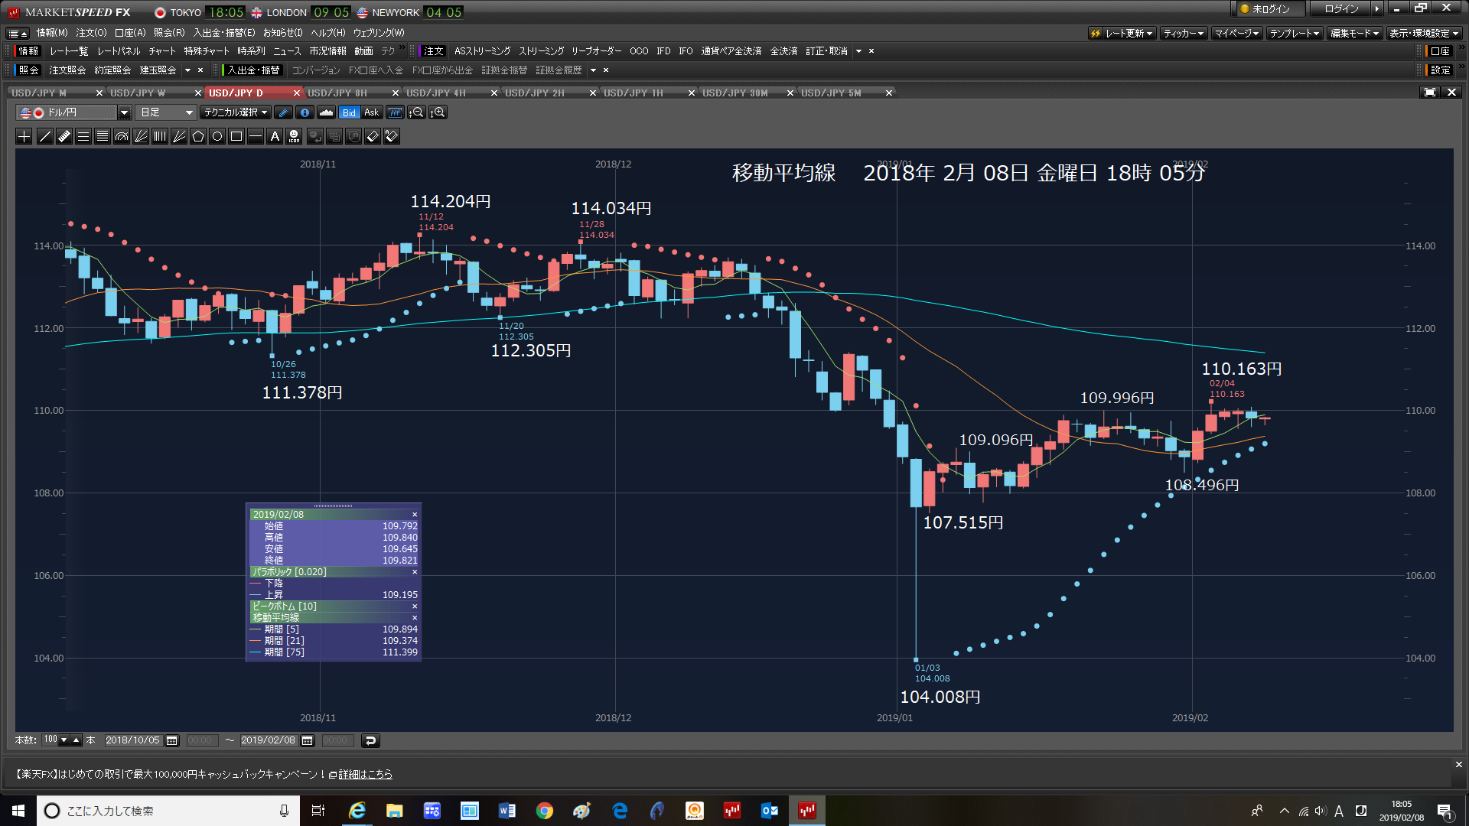Expand the ティッカー dropdown
1469x826 pixels.
click(1184, 33)
